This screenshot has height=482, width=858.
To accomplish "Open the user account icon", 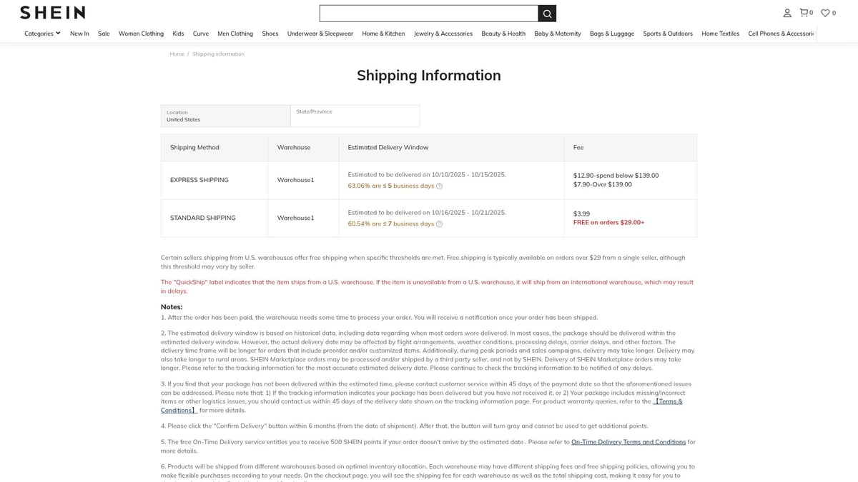I will coord(786,12).
